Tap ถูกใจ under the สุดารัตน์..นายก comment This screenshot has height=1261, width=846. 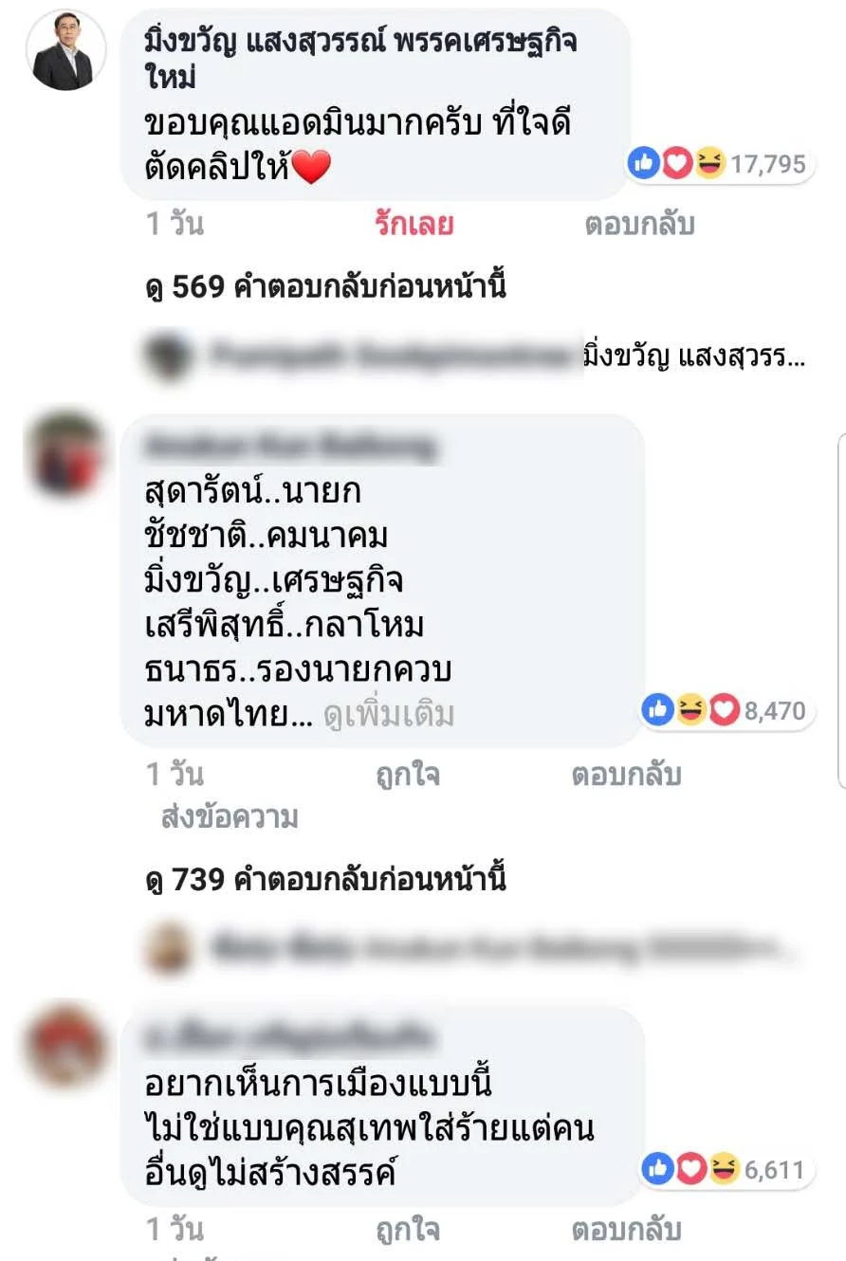point(408,776)
